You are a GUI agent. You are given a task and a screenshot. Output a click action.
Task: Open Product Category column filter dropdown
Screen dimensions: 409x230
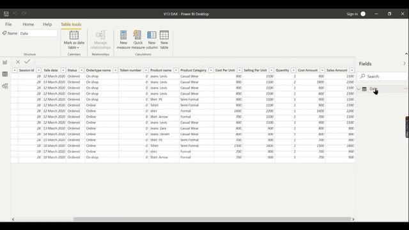pos(211,70)
